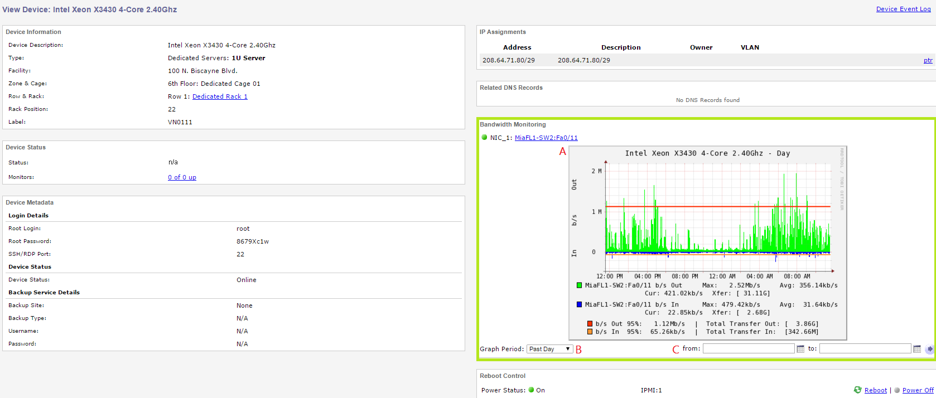
Task: Open the calendar picker beside the to field
Action: tap(917, 349)
